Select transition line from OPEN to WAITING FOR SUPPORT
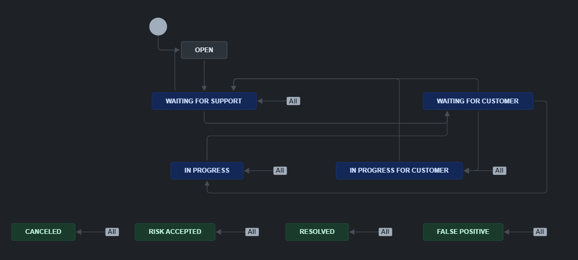This screenshot has height=260, width=578. (204, 75)
